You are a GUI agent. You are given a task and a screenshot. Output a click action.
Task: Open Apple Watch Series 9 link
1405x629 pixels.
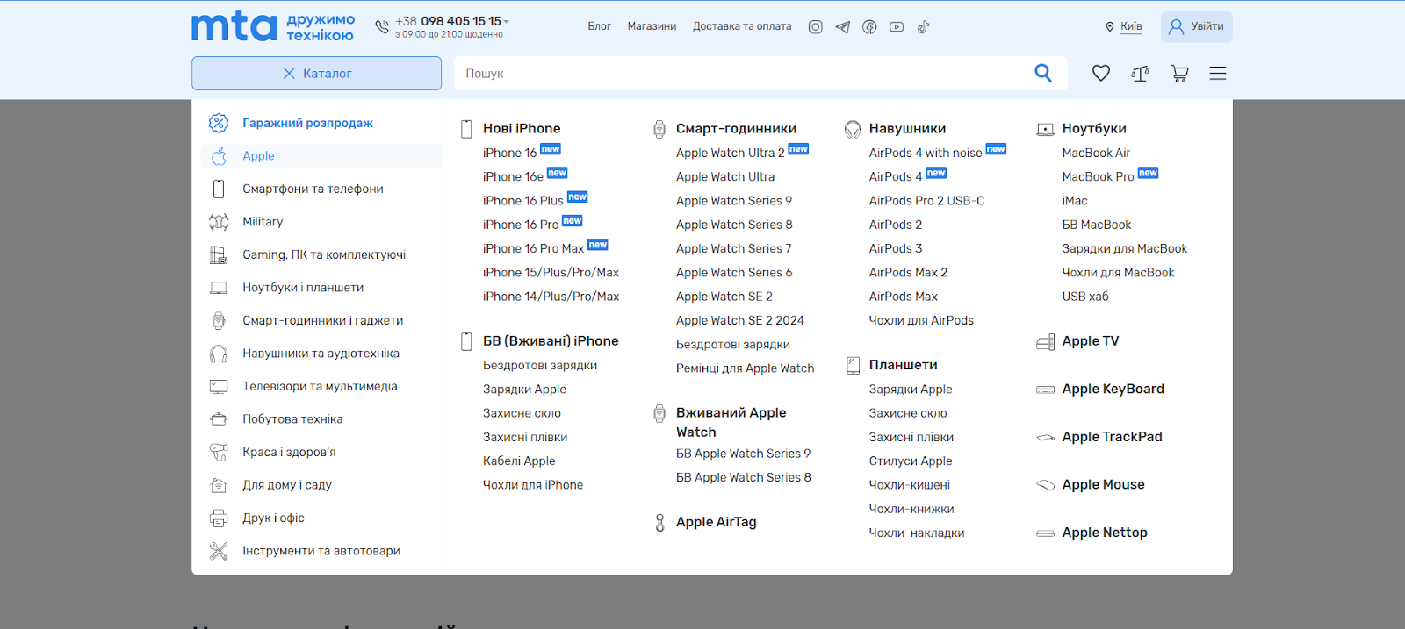pos(734,200)
